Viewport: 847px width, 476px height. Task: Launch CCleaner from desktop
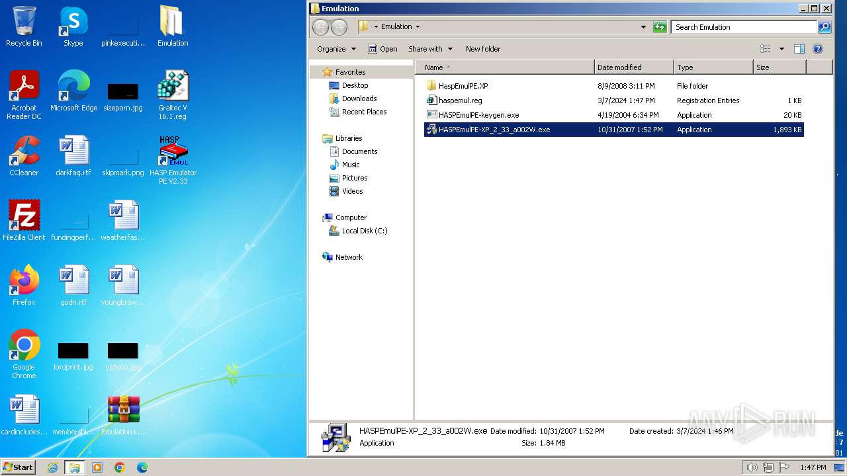pyautogui.click(x=24, y=156)
